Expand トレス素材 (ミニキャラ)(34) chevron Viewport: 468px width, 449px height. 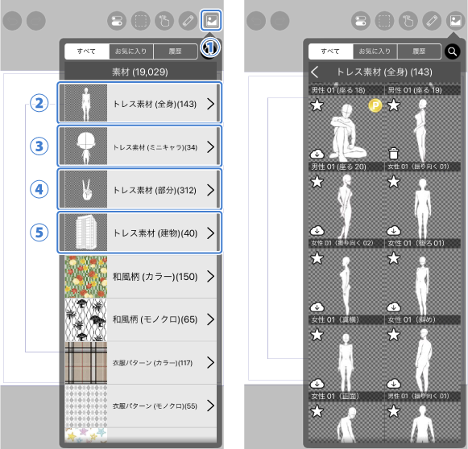[211, 146]
